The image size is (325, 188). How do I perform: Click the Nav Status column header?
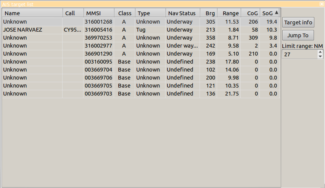tap(182, 13)
